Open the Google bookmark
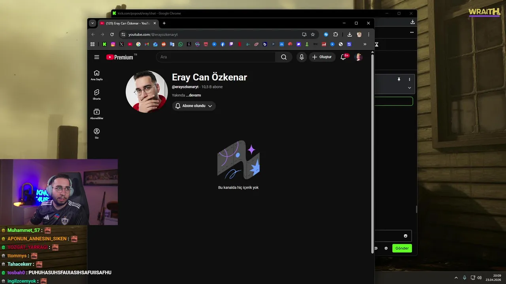Image resolution: width=506 pixels, height=284 pixels. tap(138, 44)
